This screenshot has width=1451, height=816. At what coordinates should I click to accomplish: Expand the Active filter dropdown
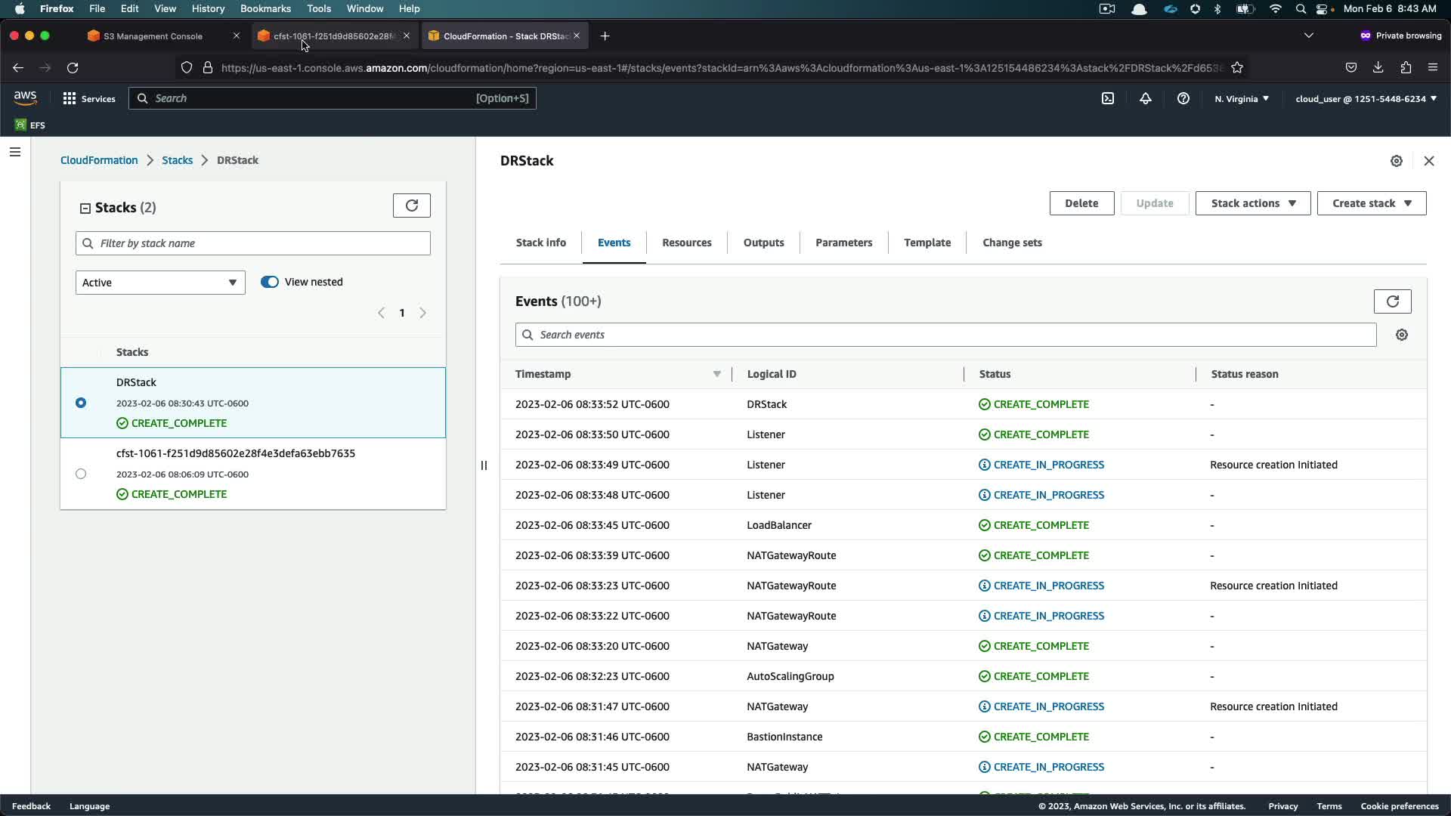[160, 283]
